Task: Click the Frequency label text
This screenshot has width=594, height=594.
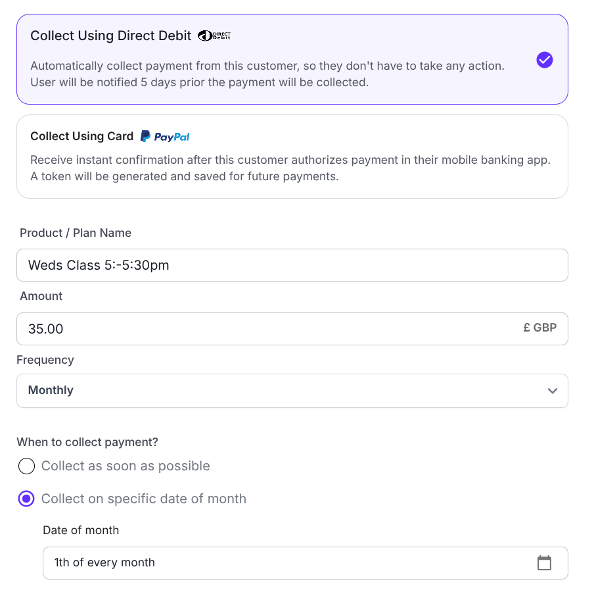Action: point(45,360)
